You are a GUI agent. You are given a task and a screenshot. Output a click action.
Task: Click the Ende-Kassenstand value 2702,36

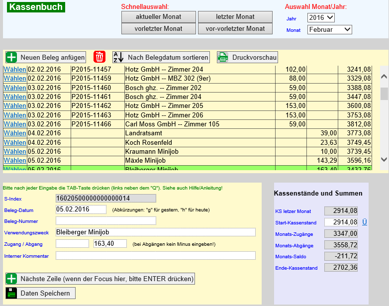click(x=341, y=267)
